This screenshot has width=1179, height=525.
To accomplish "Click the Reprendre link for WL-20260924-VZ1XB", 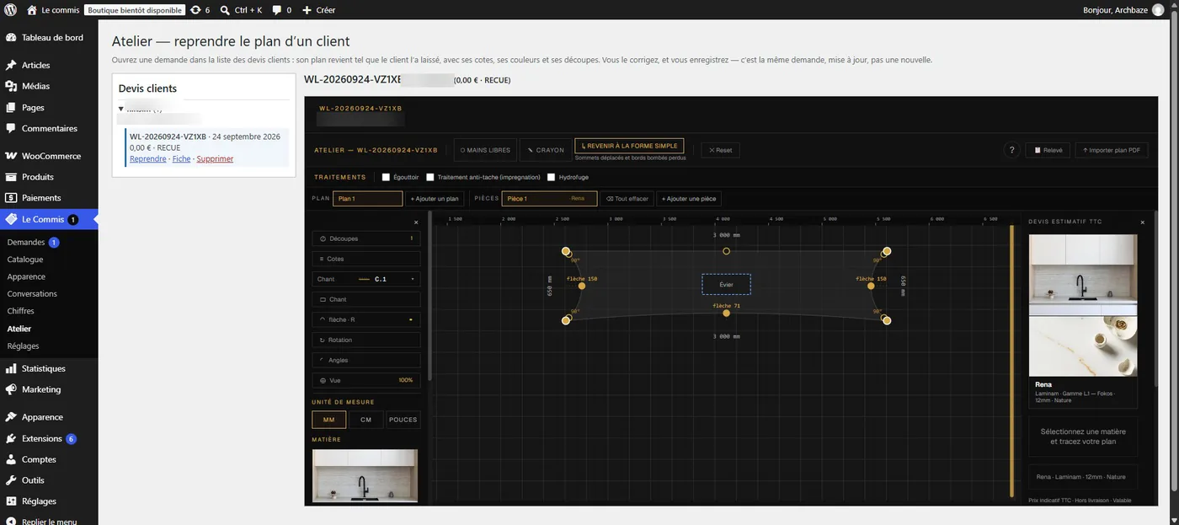I will click(148, 158).
